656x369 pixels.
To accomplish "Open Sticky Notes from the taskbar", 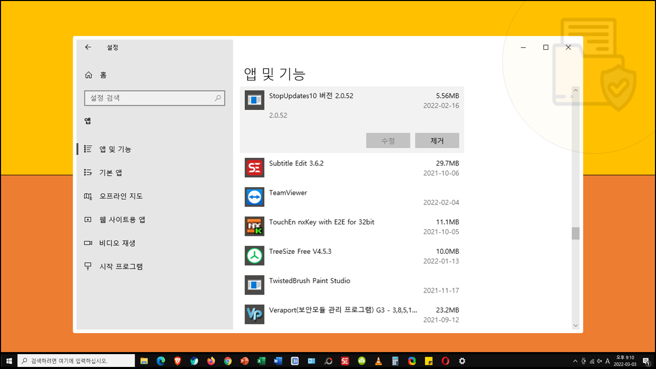I will pyautogui.click(x=428, y=361).
